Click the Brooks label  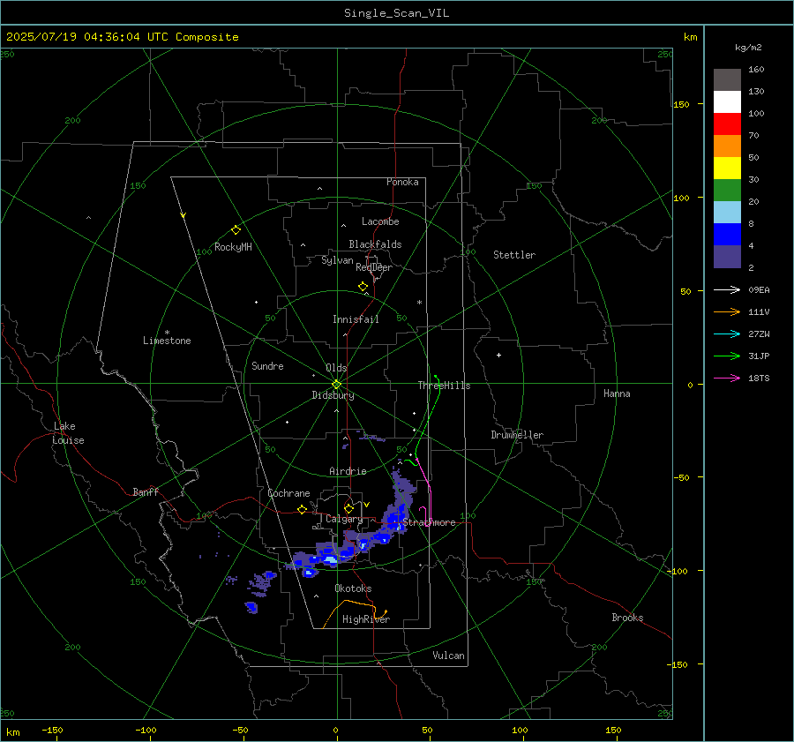pyautogui.click(x=627, y=618)
